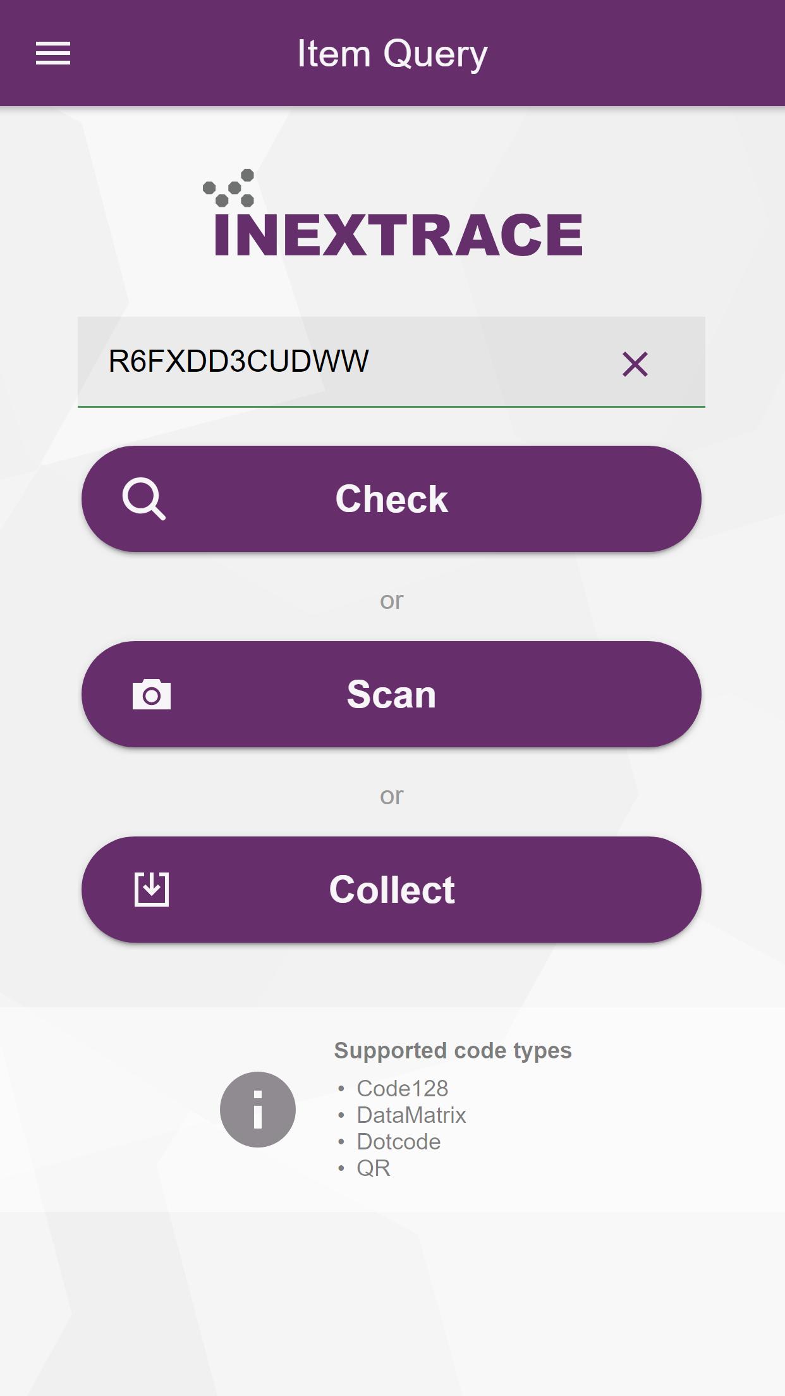
Task: Click the "or" text below Scan
Action: (392, 795)
